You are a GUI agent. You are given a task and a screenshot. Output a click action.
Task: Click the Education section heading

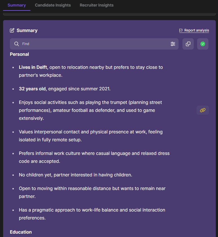click(x=21, y=232)
